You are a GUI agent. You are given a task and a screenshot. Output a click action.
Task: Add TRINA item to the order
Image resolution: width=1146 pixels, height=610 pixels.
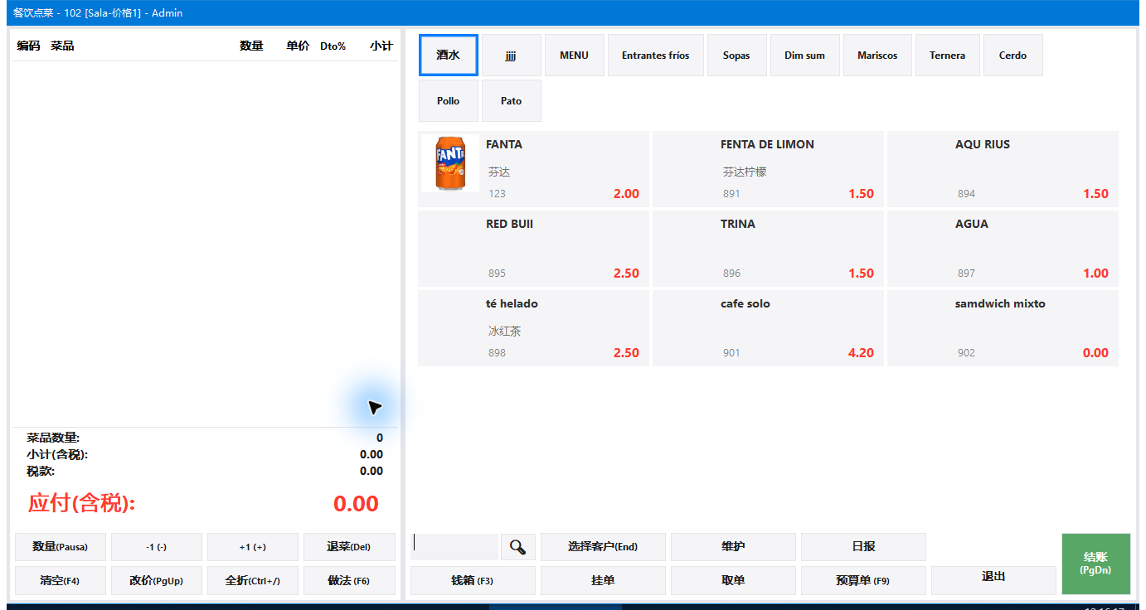pos(768,249)
